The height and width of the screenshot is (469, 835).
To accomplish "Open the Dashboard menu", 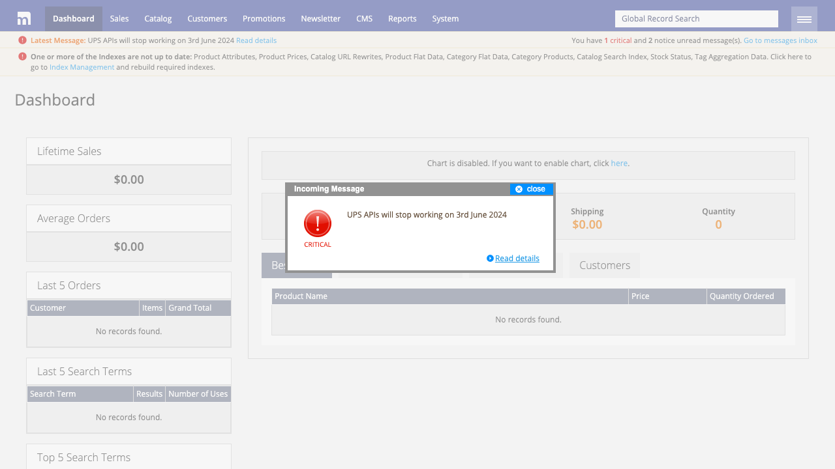I will [x=74, y=18].
